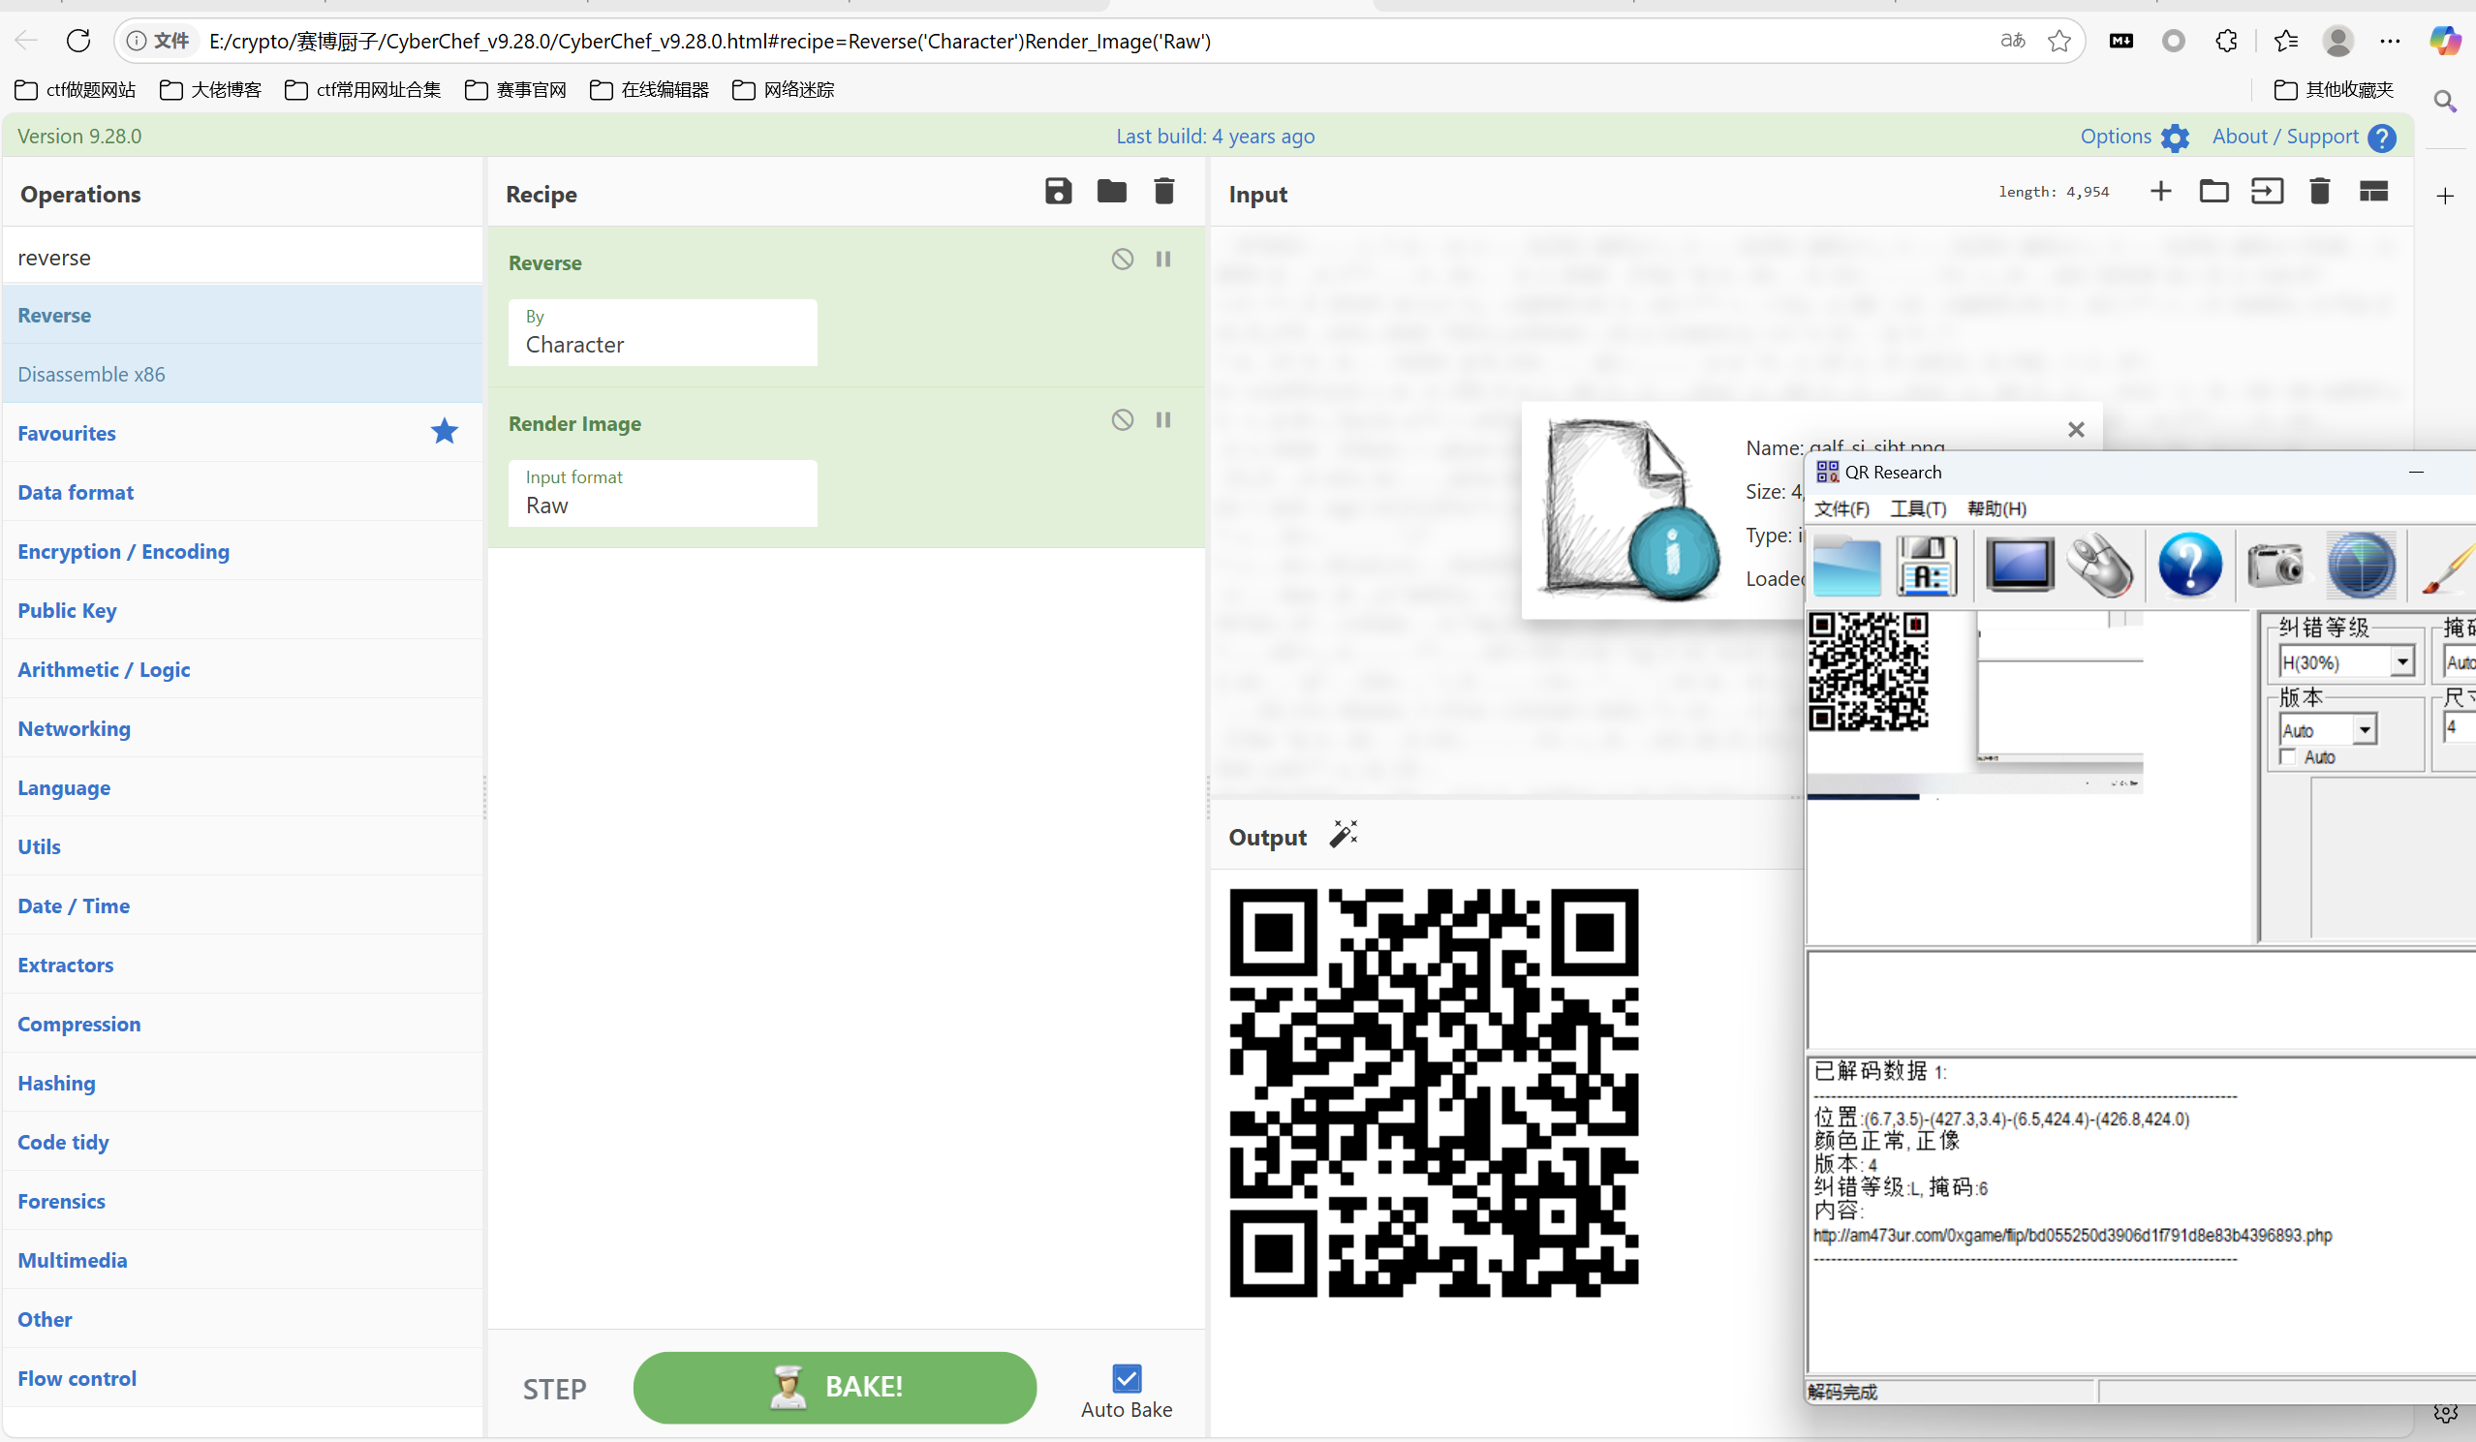
Task: Tick the Auto version checkbox in QR Research
Action: point(2288,756)
